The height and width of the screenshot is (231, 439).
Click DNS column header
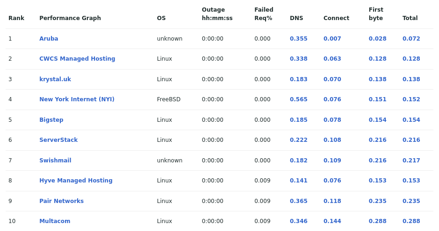coord(296,18)
